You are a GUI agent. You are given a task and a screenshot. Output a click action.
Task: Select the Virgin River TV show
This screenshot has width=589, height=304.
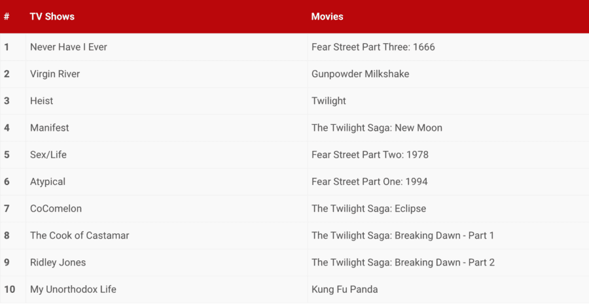[55, 74]
